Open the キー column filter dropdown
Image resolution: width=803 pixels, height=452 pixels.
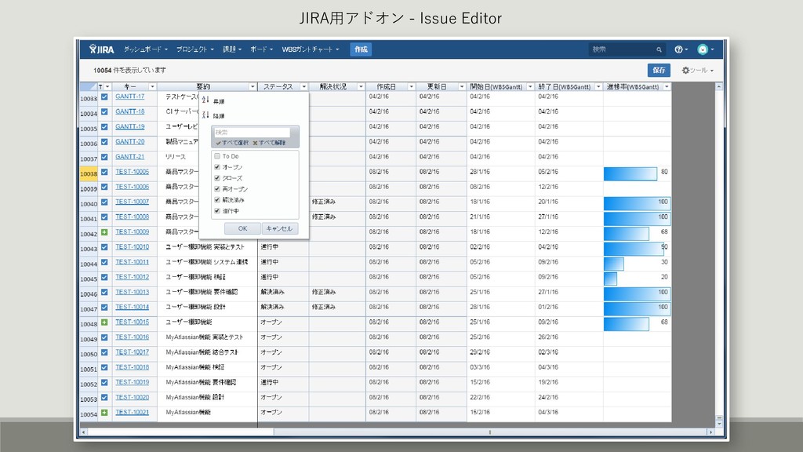[152, 86]
